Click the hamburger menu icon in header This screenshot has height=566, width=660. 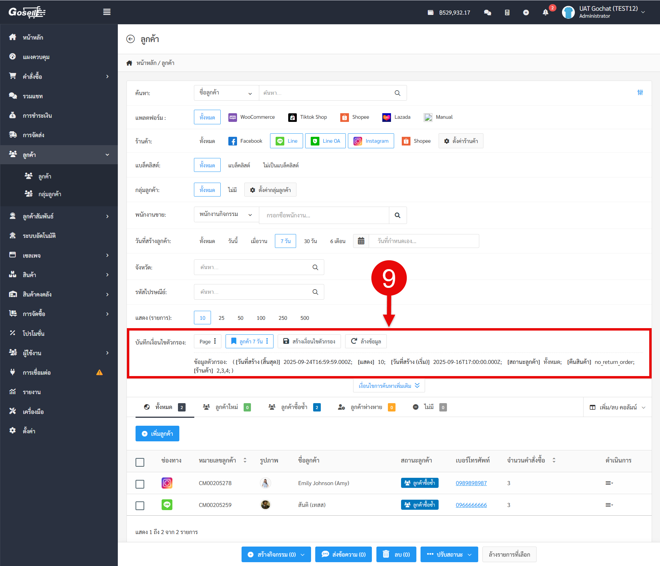[x=107, y=12]
